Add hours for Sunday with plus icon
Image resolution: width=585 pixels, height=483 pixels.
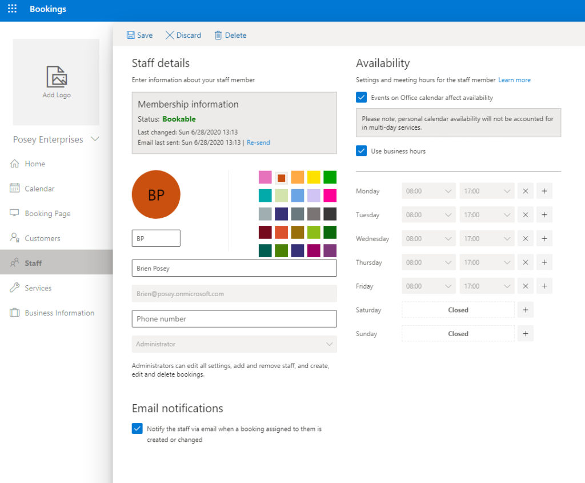click(x=526, y=334)
